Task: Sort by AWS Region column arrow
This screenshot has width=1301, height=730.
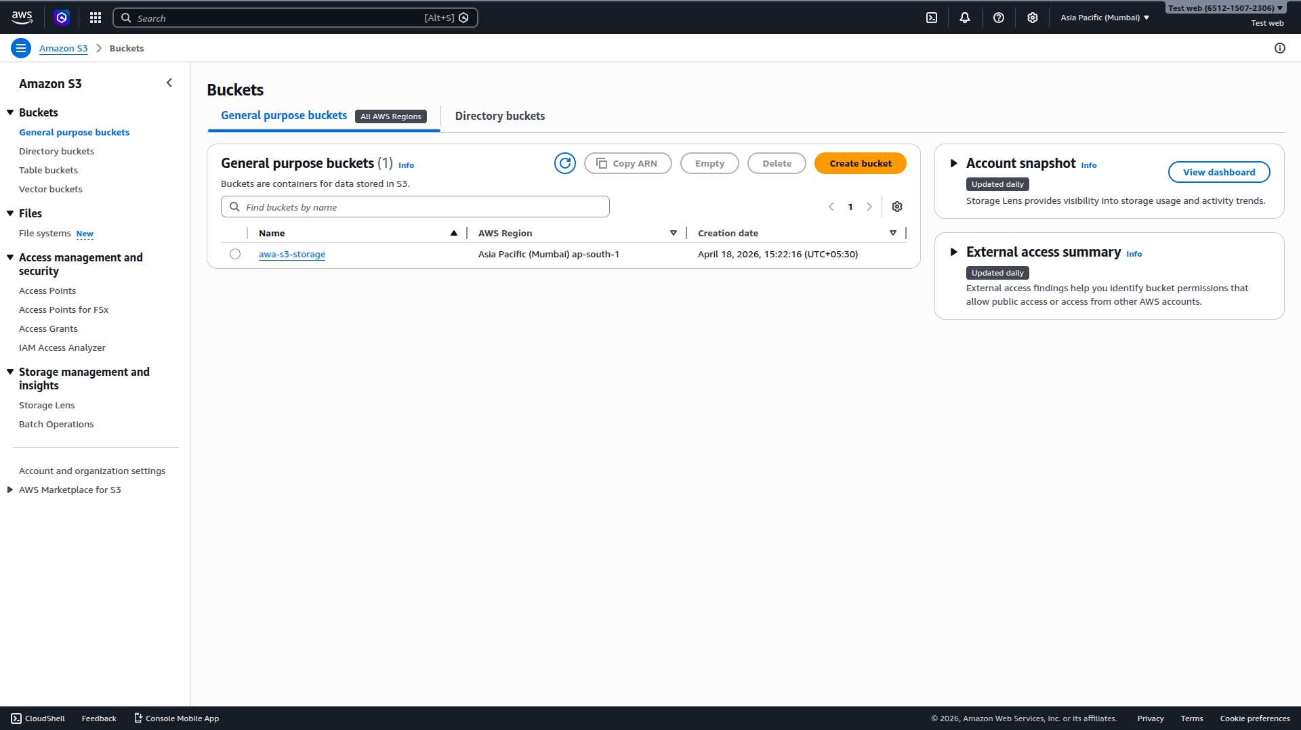Action: click(x=674, y=233)
